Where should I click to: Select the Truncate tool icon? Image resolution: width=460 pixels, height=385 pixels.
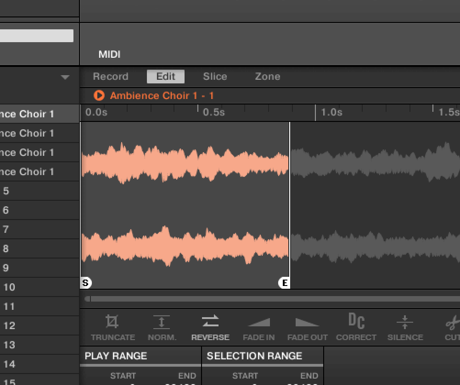pos(112,321)
